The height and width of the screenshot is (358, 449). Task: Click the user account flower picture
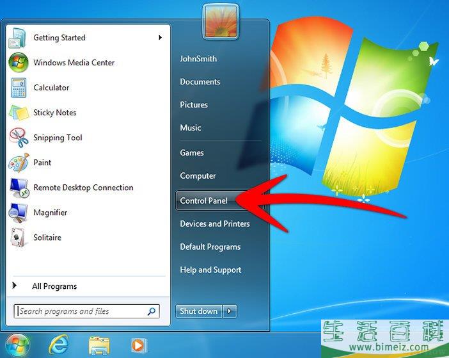pos(221,22)
